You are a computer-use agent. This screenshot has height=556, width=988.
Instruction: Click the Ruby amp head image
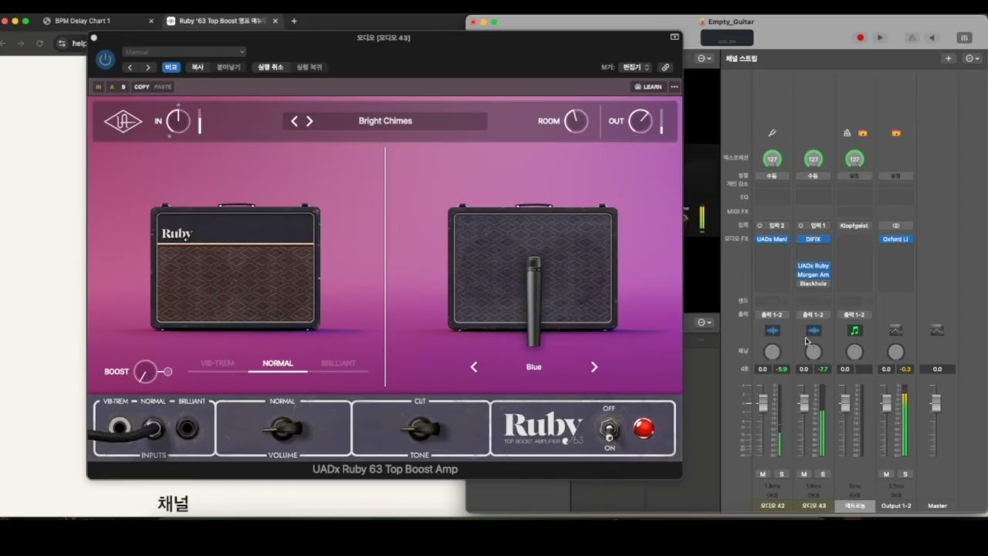coord(235,267)
